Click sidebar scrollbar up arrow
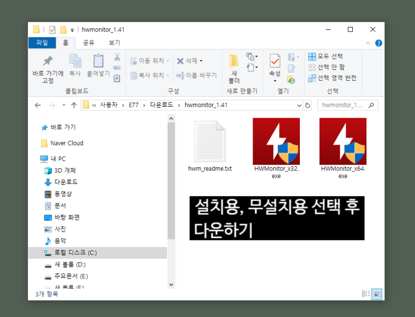This screenshot has width=415, height=317. pyautogui.click(x=171, y=118)
